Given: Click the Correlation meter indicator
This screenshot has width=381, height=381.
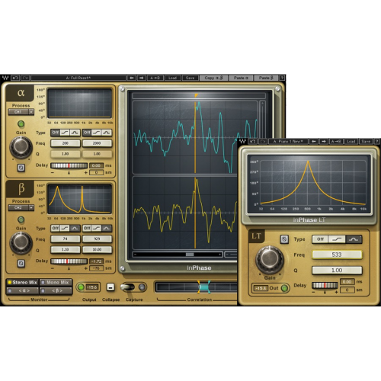Looking at the screenshot, I should pos(203,287).
